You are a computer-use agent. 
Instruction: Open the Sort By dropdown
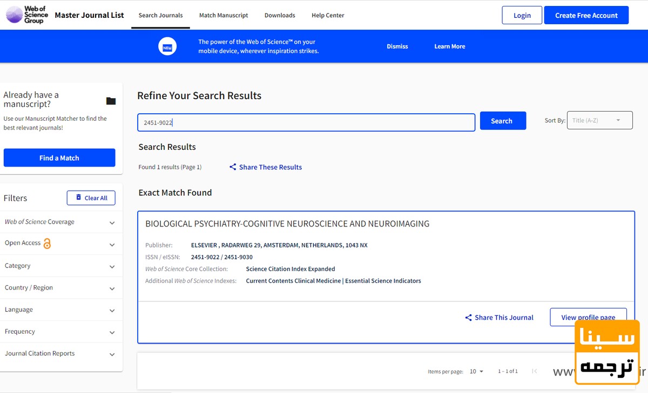(x=599, y=120)
